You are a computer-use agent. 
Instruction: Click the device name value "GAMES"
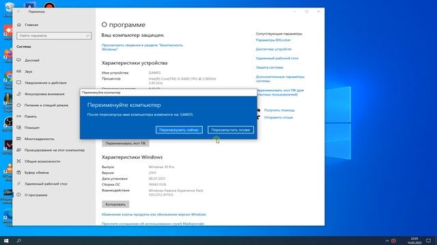click(154, 73)
